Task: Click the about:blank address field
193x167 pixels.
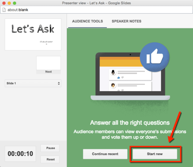Action: [96, 10]
